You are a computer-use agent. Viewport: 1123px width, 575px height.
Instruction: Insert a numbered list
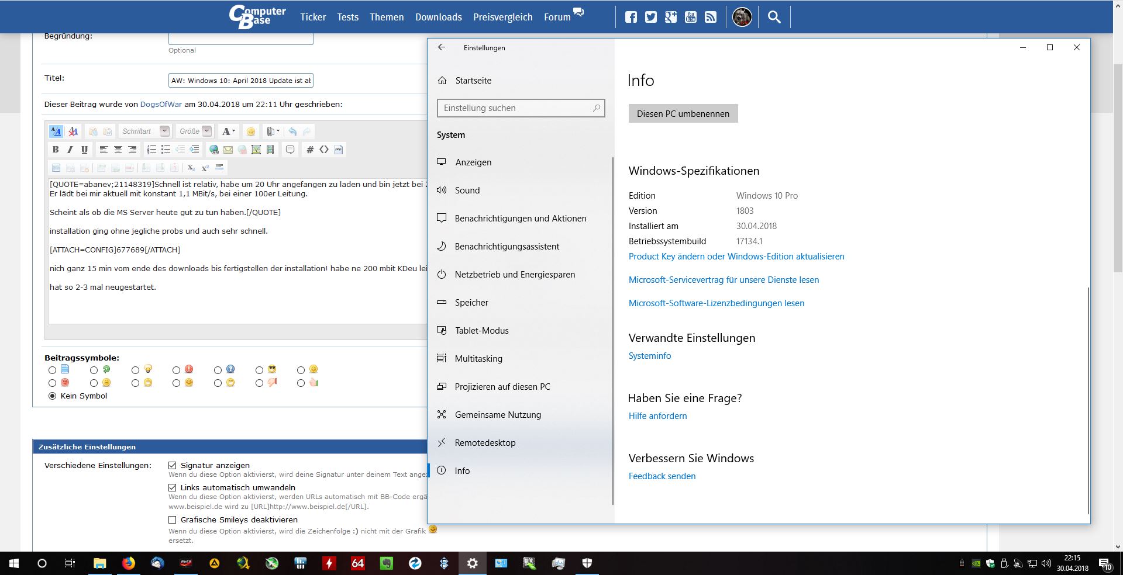point(151,150)
